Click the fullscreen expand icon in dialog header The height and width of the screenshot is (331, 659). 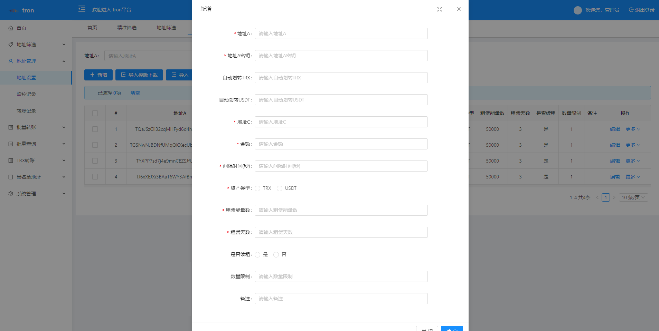(439, 9)
